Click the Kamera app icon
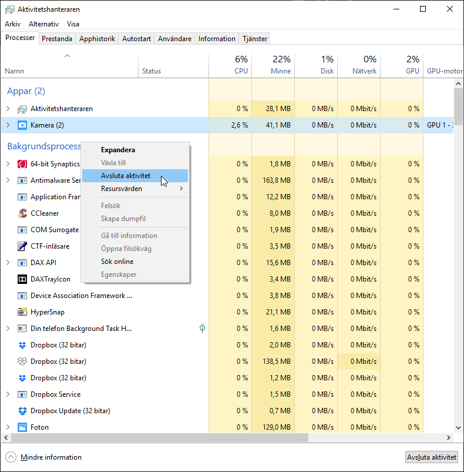Screen dimensions: 464x472 (x=22, y=125)
